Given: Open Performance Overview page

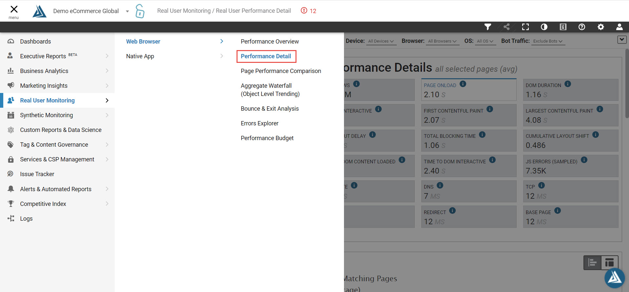Looking at the screenshot, I should (x=270, y=42).
